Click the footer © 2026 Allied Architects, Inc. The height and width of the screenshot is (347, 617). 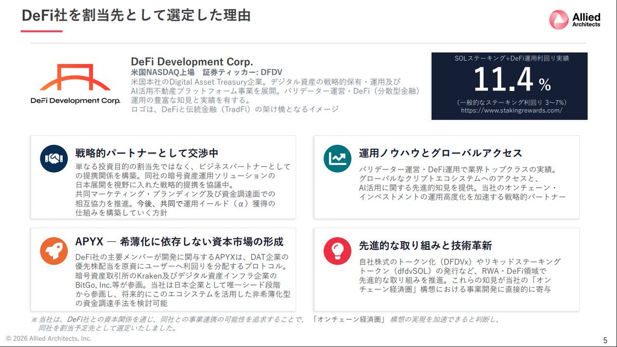click(x=49, y=338)
